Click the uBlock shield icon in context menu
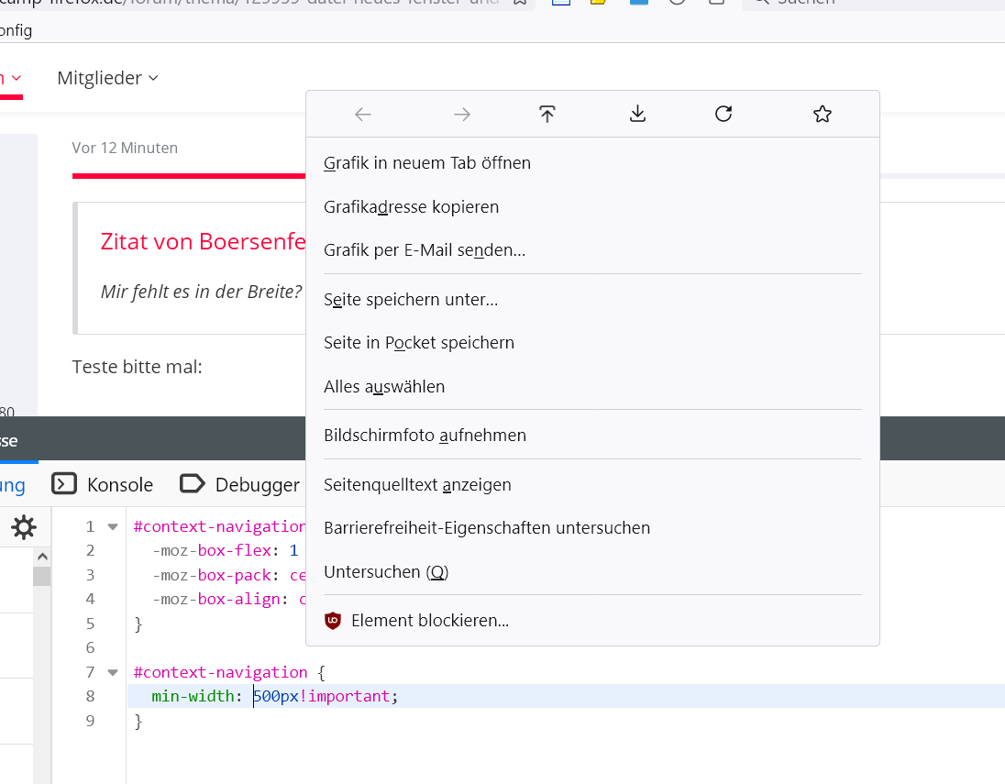1005x784 pixels. [x=333, y=621]
